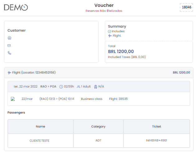Select the Name column header
The image size is (196, 152).
click(40, 127)
